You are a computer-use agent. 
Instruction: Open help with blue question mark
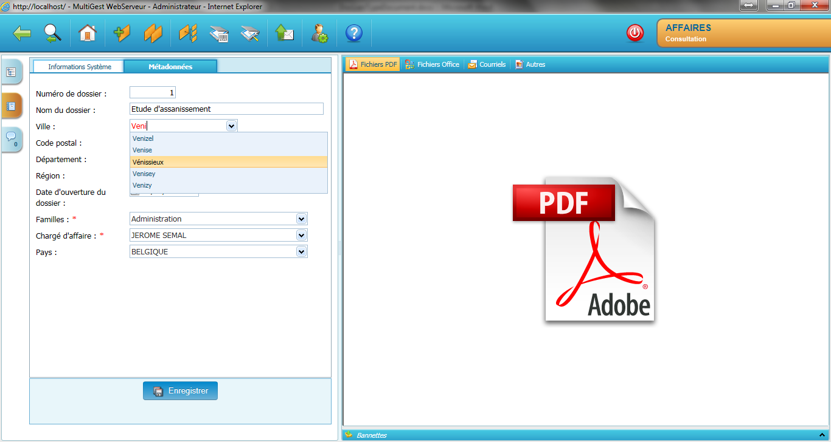353,33
